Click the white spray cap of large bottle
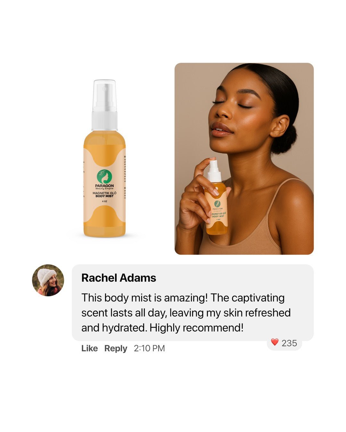346x432 pixels. click(x=104, y=105)
